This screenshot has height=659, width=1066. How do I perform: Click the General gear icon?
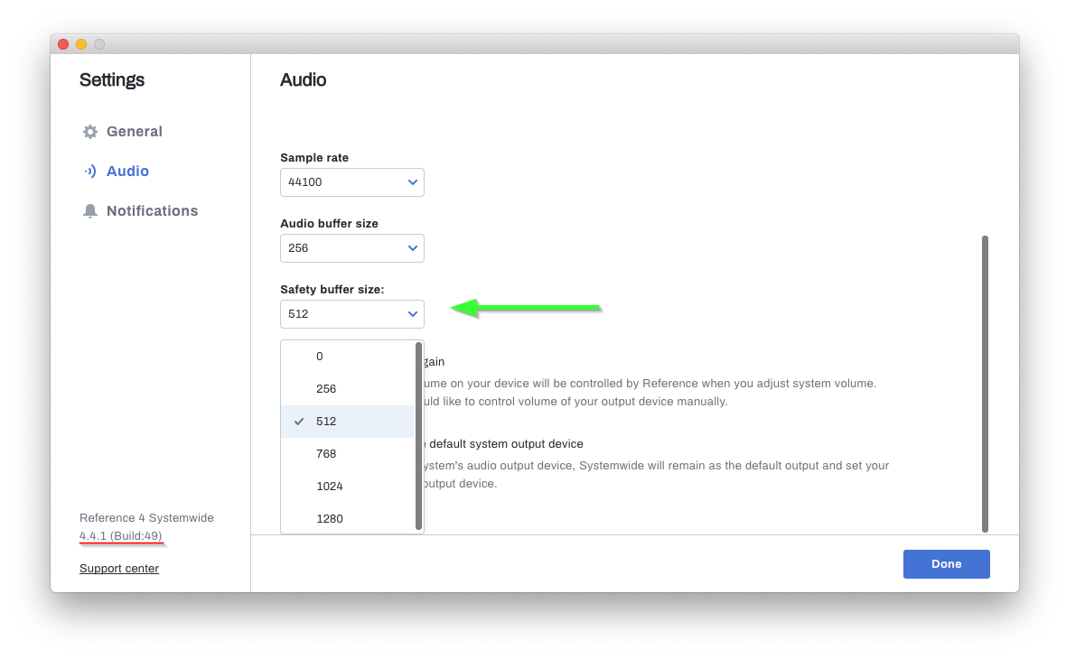tap(89, 132)
